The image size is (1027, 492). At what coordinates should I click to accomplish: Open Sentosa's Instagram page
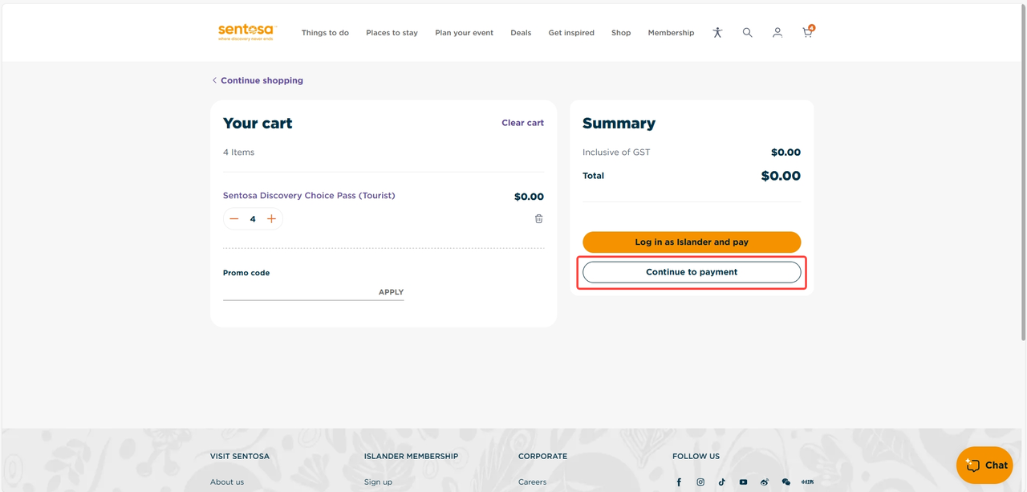coord(700,482)
